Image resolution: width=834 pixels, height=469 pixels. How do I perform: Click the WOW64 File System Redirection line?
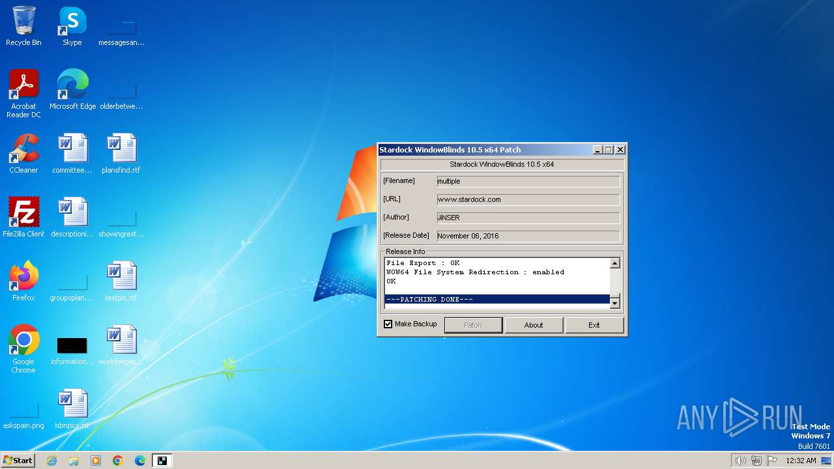pyautogui.click(x=475, y=272)
